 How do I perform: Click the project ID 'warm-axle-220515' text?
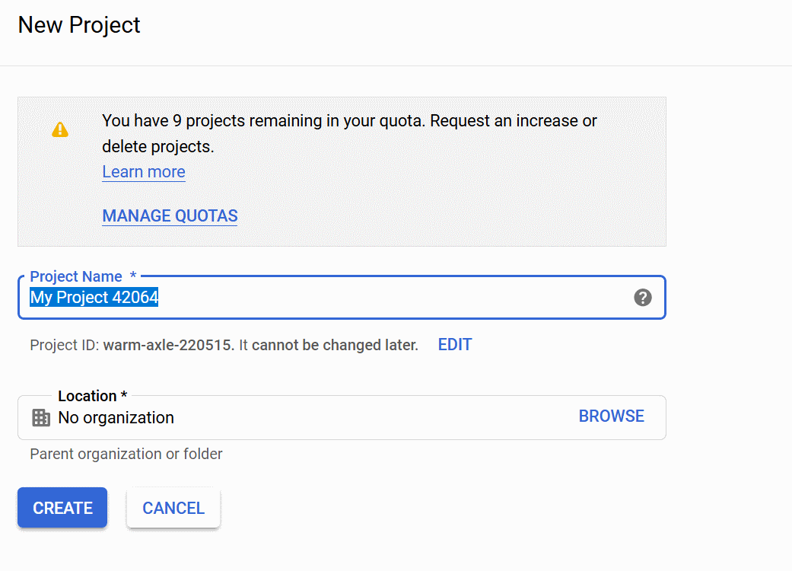[x=167, y=346]
